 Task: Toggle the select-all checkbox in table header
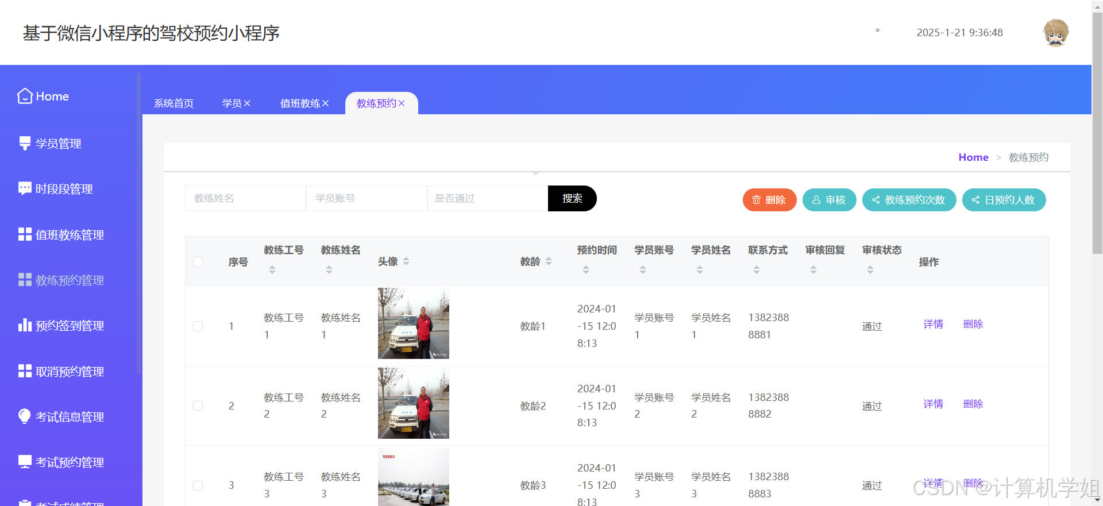tap(198, 262)
